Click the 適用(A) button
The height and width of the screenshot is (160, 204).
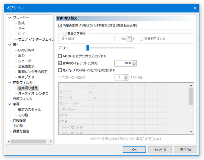[185, 150]
